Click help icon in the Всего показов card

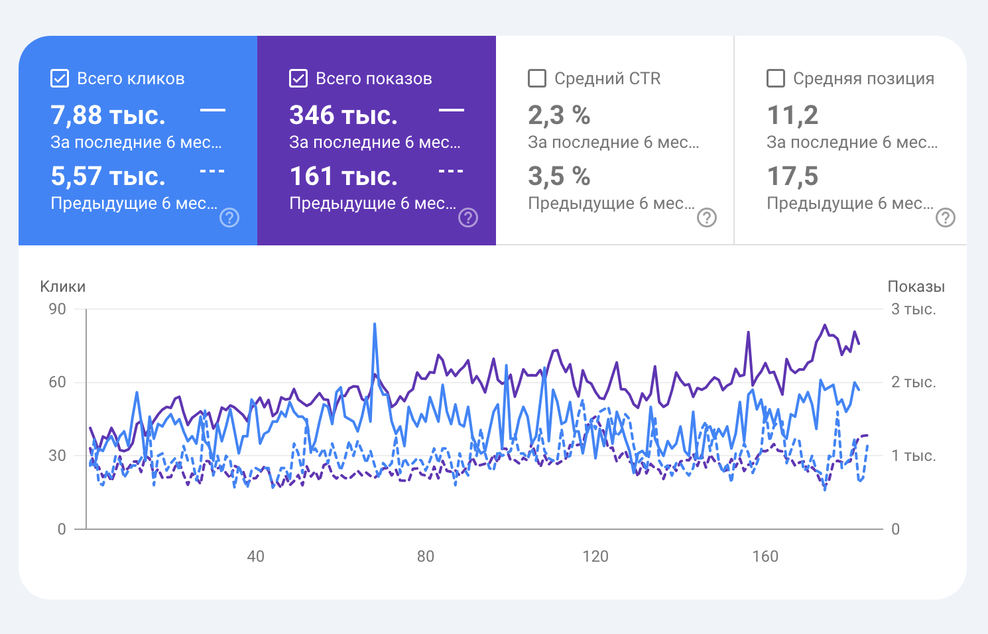click(468, 218)
